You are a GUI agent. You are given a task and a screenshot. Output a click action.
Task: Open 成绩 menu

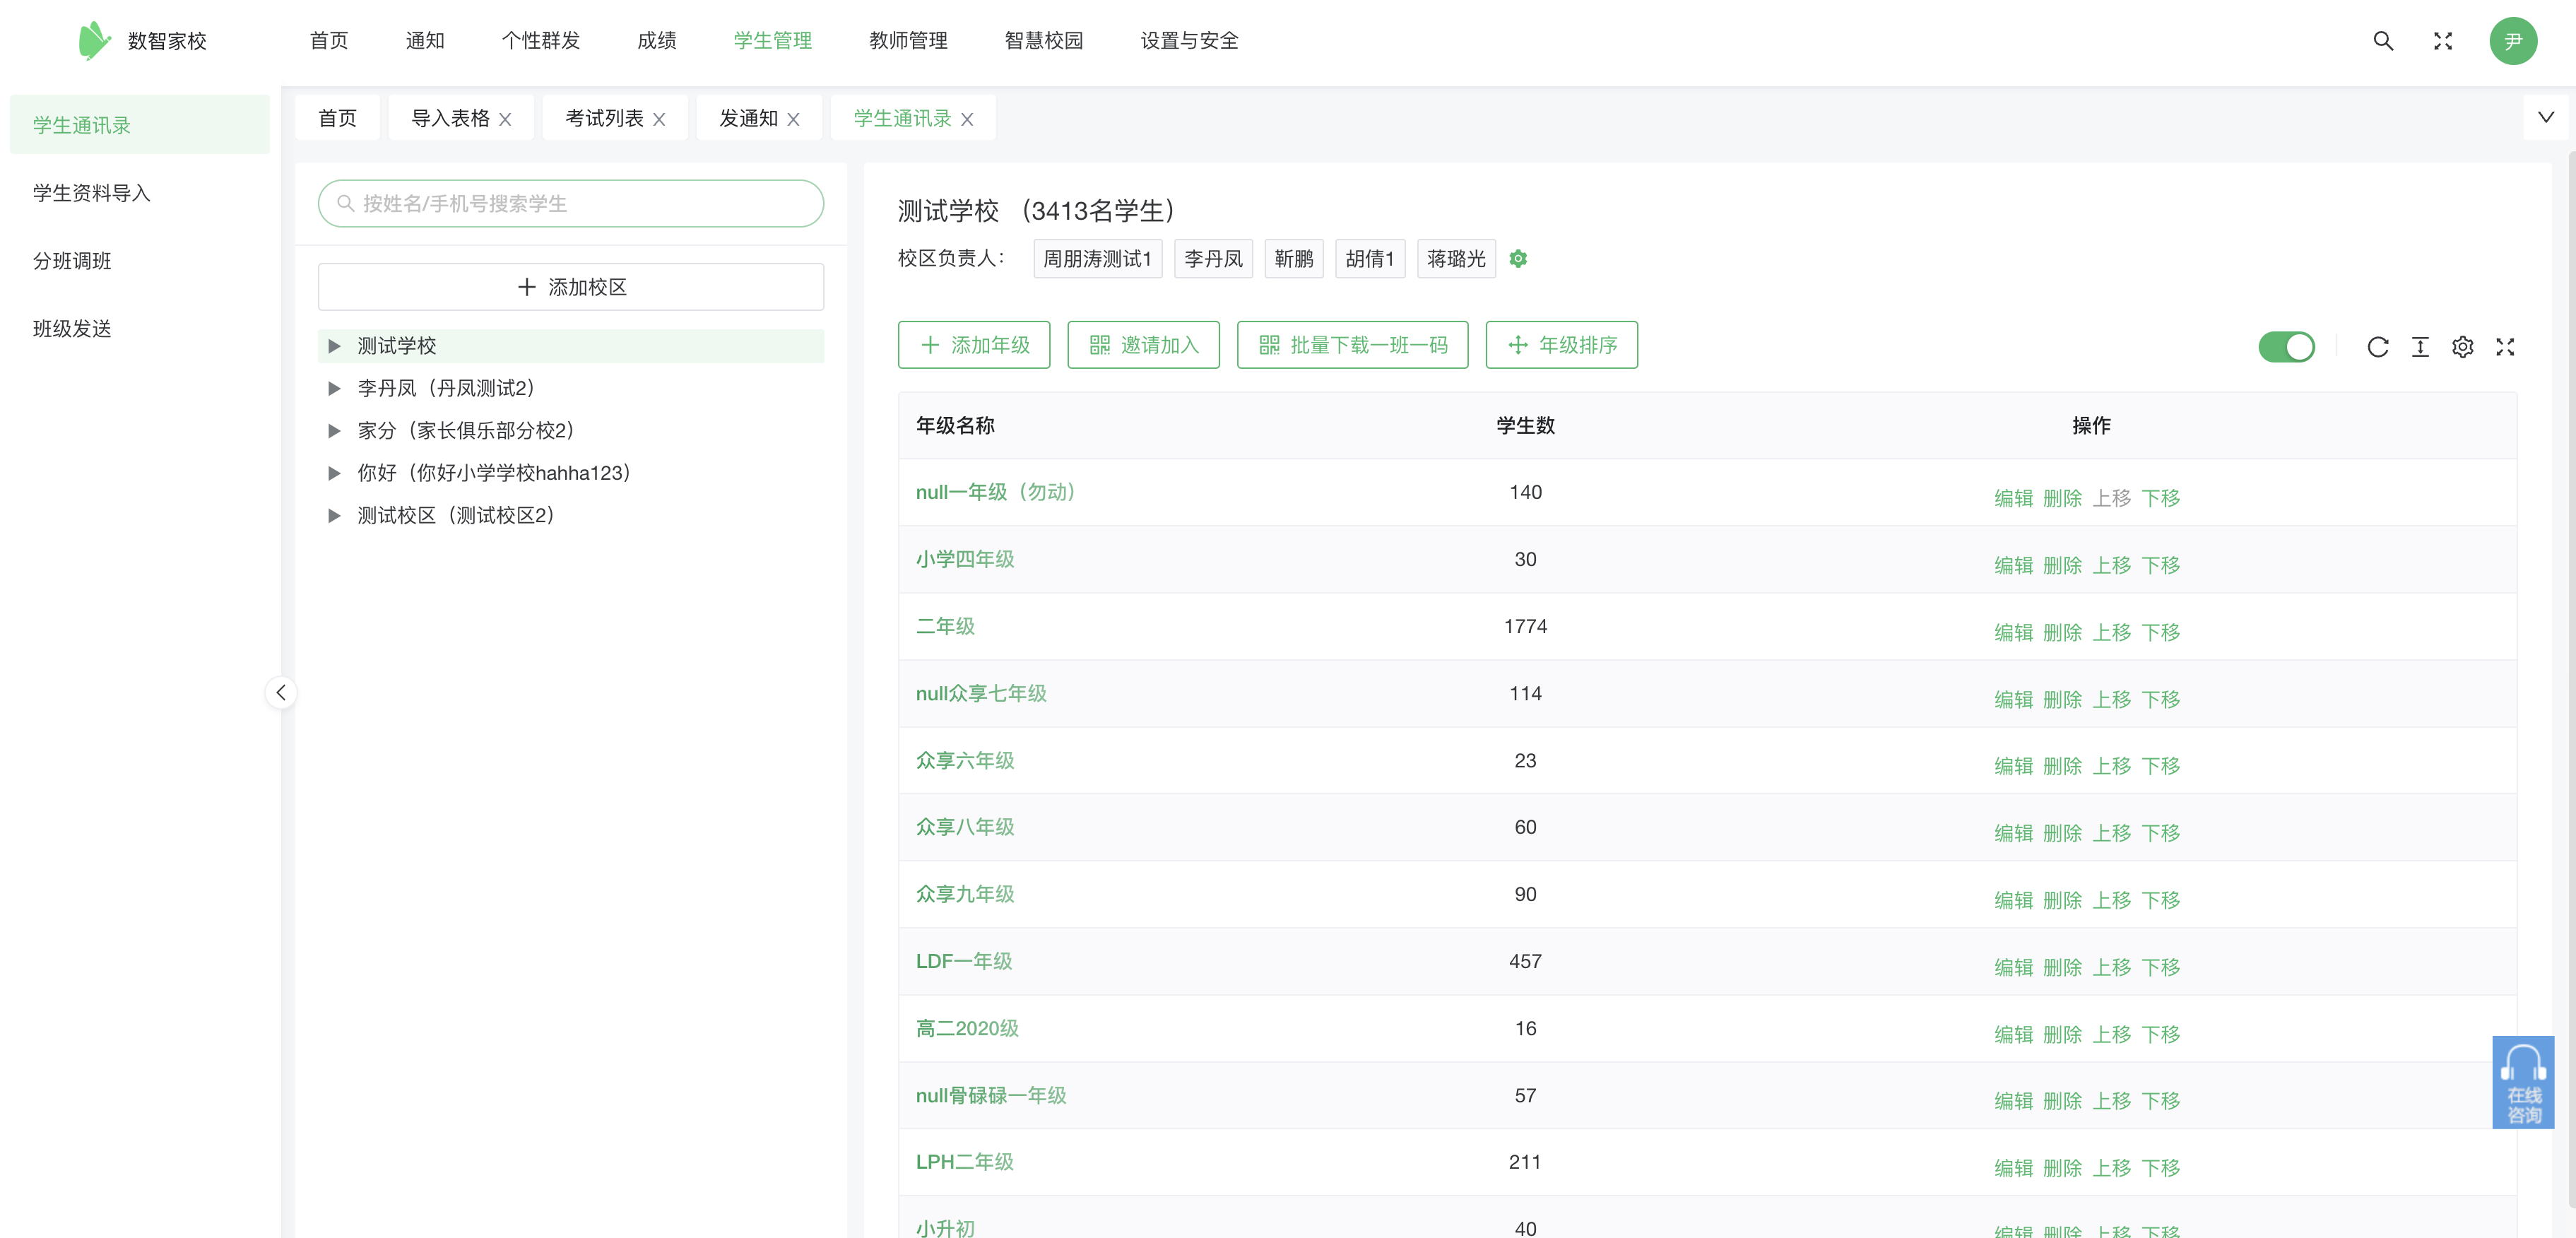(657, 41)
